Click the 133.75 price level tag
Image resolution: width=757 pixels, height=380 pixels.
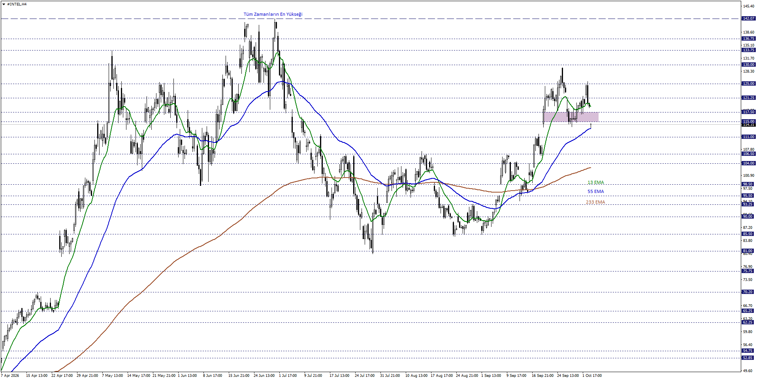(x=749, y=50)
